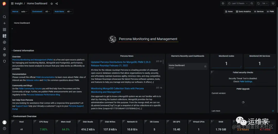Screen dimensions: 278x134
Task: Open the Percona Support Portal link
Action: pos(76,106)
